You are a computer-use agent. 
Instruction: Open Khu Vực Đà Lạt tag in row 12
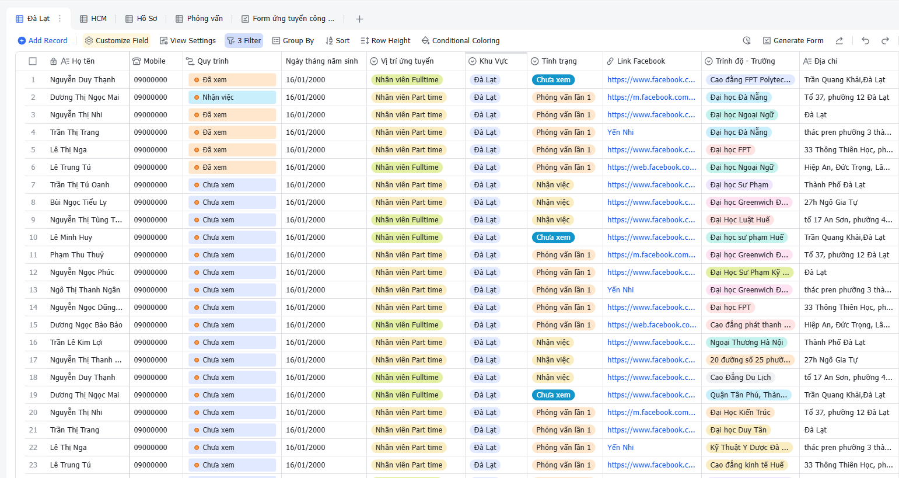485,273
